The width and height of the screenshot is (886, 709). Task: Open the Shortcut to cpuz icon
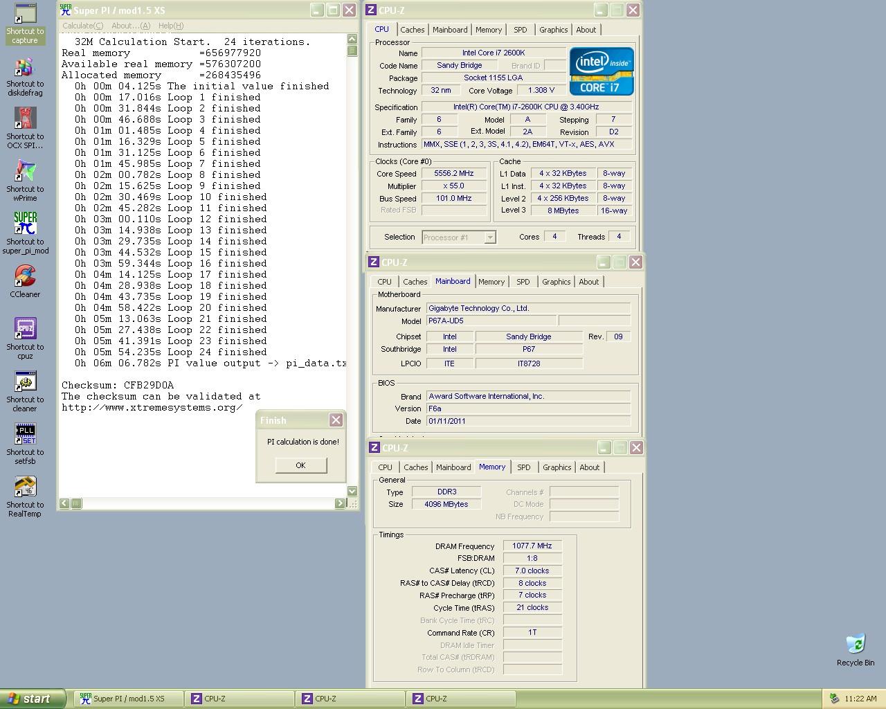(25, 339)
